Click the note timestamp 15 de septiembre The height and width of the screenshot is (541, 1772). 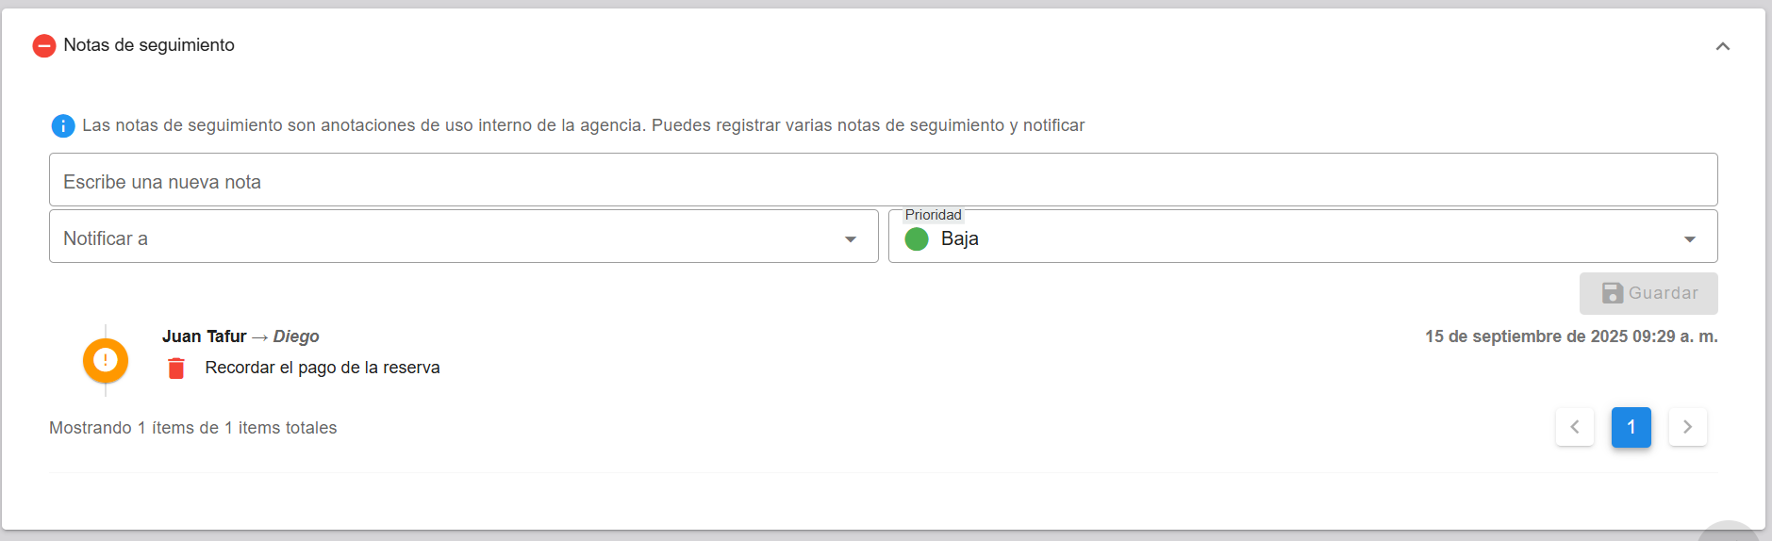tap(1570, 336)
